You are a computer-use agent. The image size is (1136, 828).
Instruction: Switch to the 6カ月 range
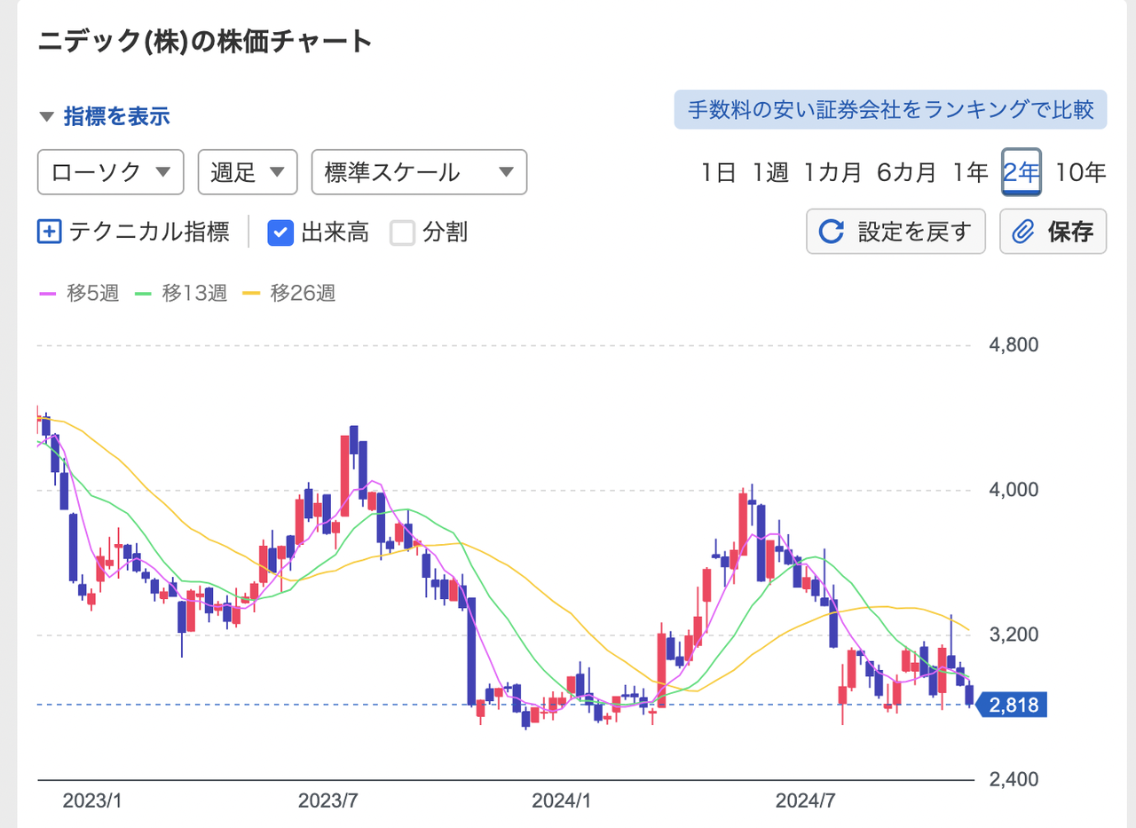[906, 172]
